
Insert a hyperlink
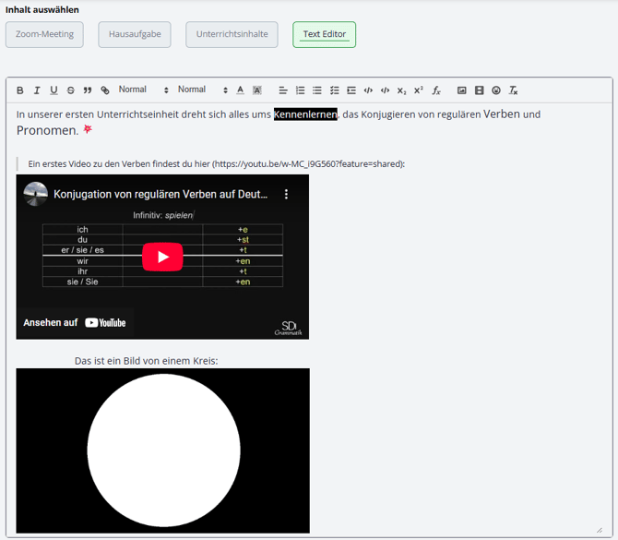pos(105,90)
